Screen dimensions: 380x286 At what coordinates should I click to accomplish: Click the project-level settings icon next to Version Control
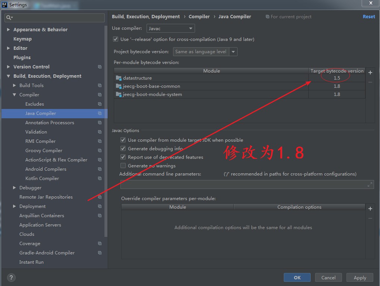(x=100, y=67)
